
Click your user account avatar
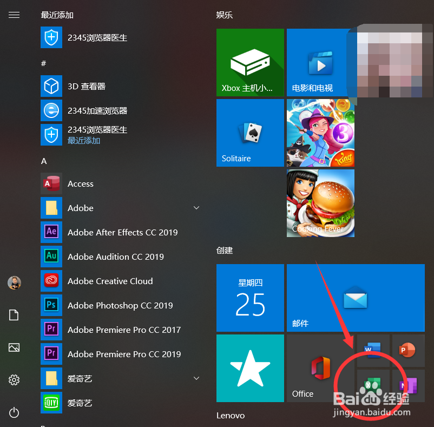click(x=14, y=283)
